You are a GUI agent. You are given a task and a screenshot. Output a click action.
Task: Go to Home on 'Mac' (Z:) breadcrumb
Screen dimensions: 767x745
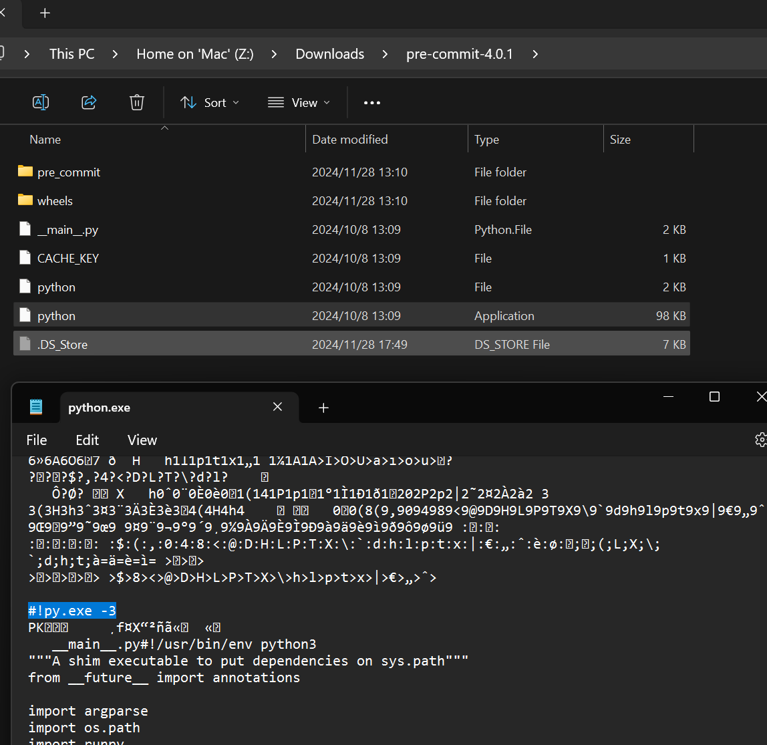[194, 54]
